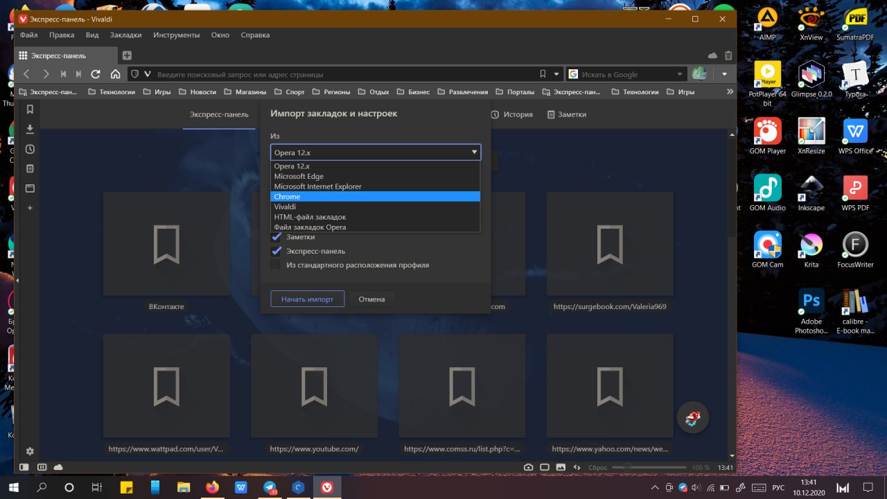This screenshot has height=499, width=887.
Task: Toggle side panel from status bar
Action: (24, 467)
